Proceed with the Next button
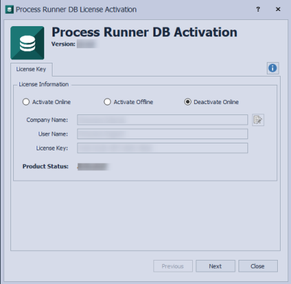The height and width of the screenshot is (284, 291). 216,266
